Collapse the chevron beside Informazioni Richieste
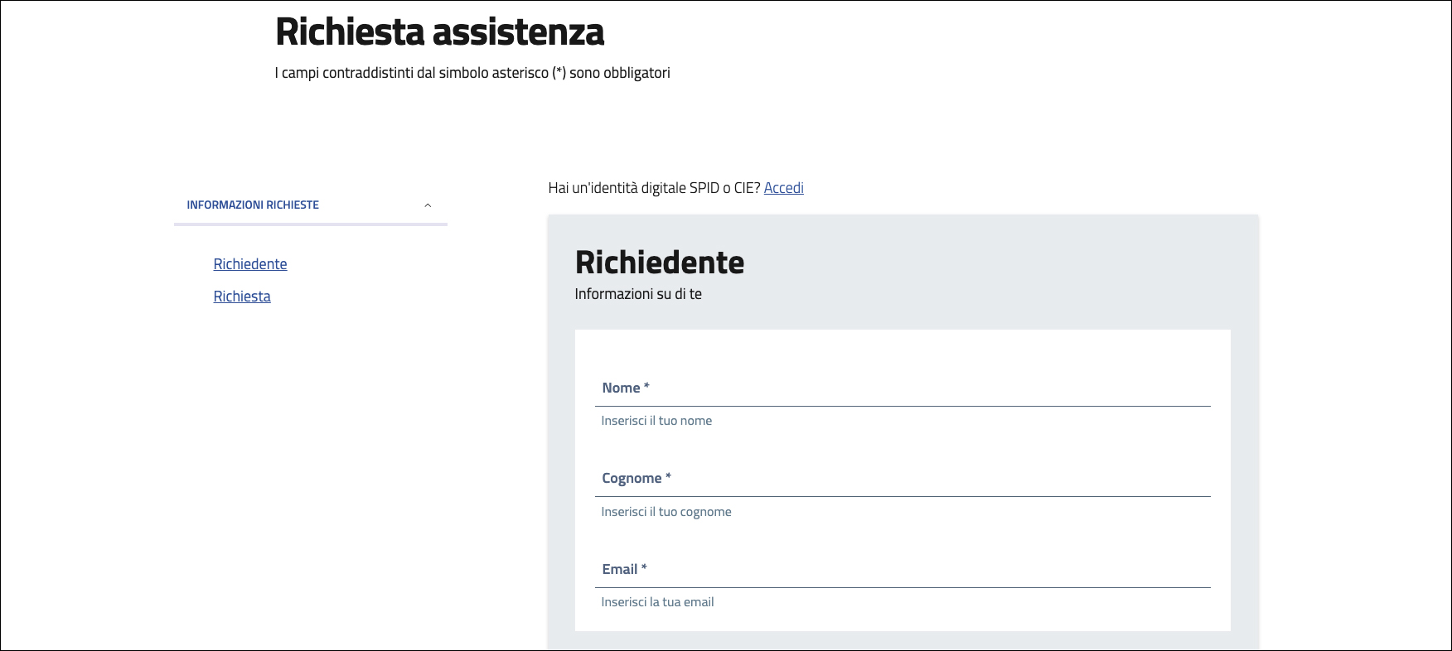The height and width of the screenshot is (651, 1452). click(428, 205)
